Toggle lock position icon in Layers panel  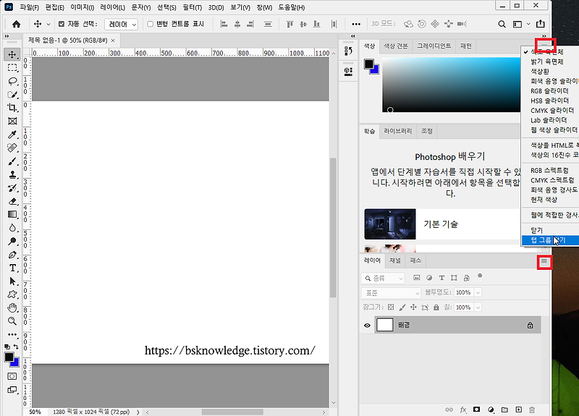(x=413, y=307)
